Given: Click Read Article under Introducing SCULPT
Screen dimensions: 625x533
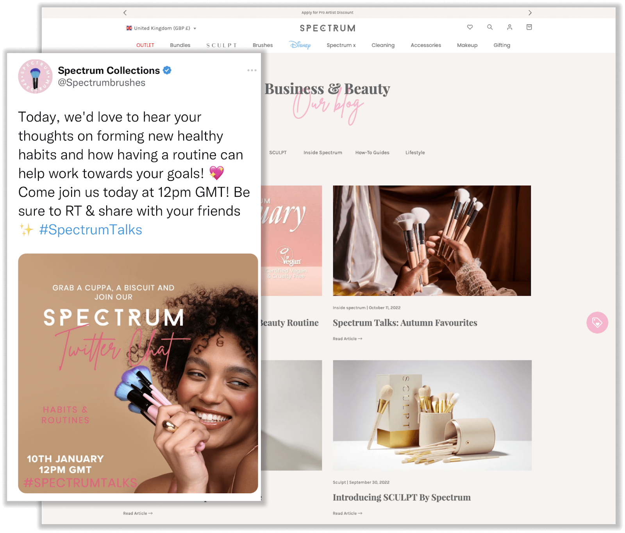Looking at the screenshot, I should click(x=348, y=513).
